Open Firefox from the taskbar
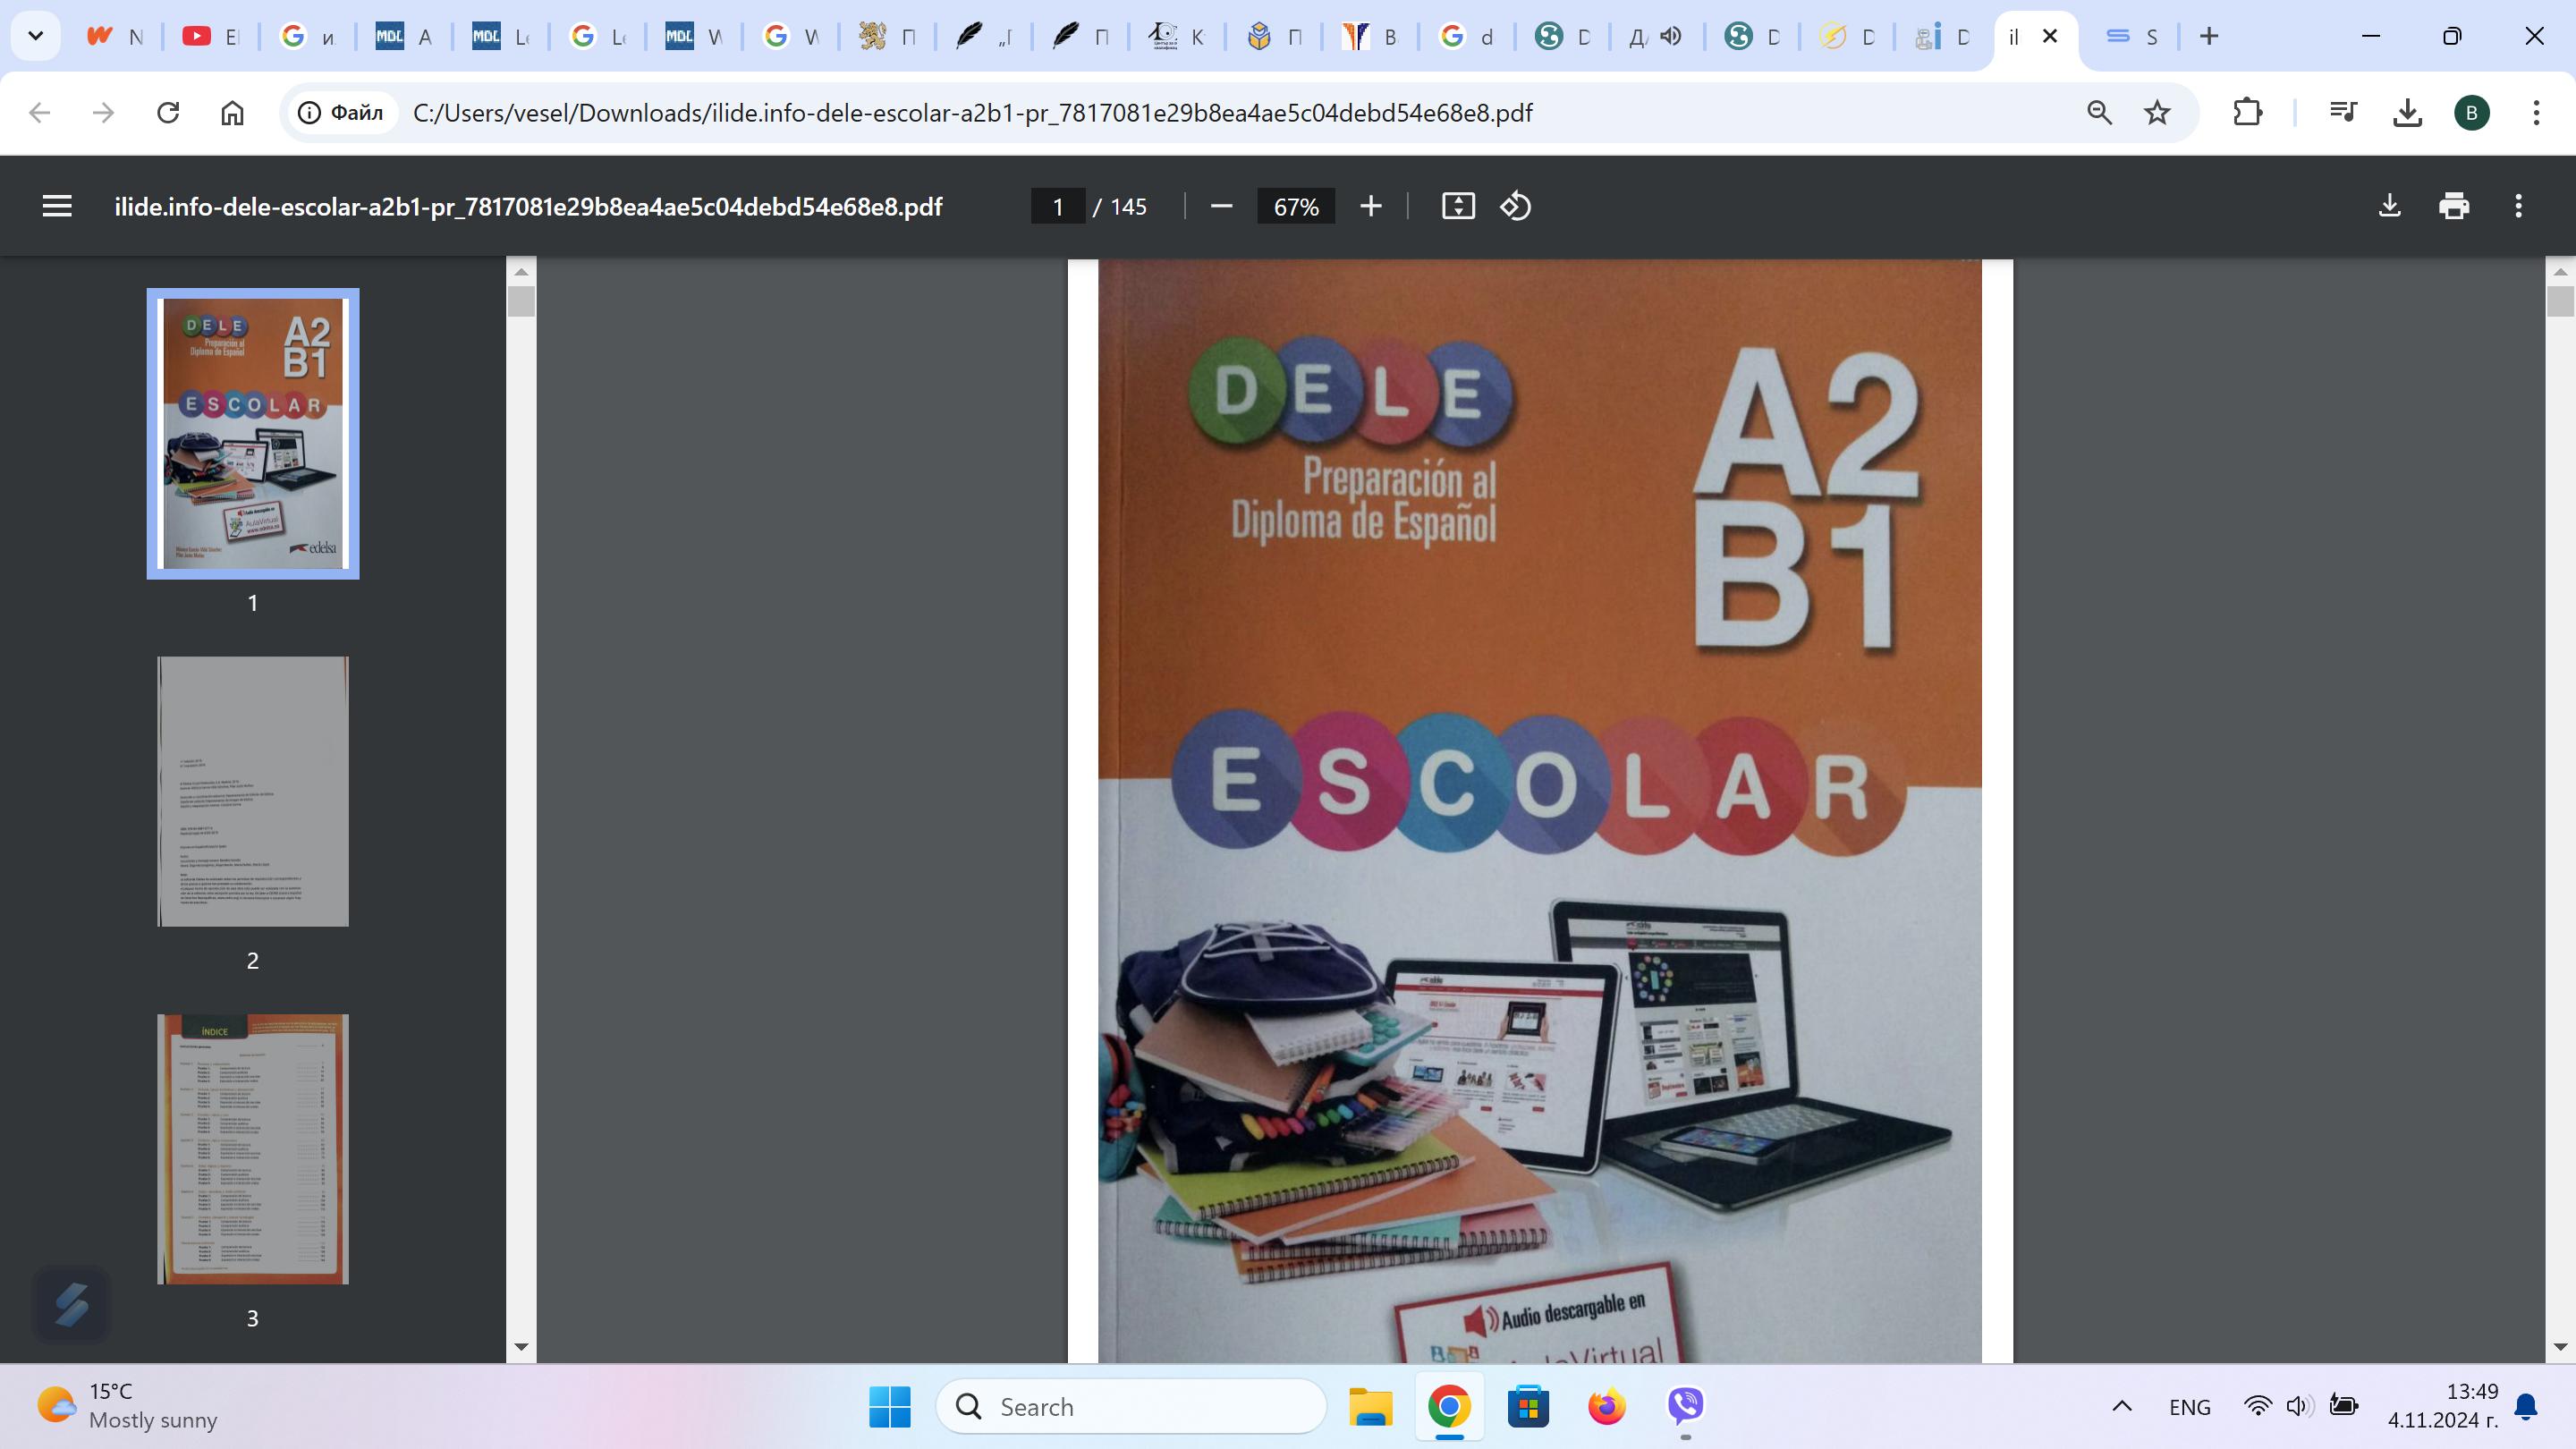 tap(1607, 1406)
